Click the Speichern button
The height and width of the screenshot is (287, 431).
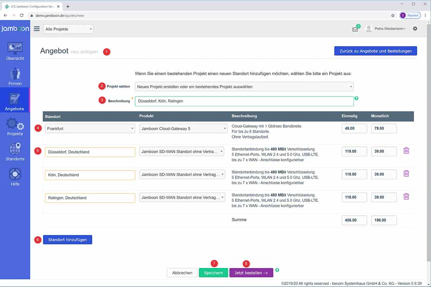(x=213, y=273)
